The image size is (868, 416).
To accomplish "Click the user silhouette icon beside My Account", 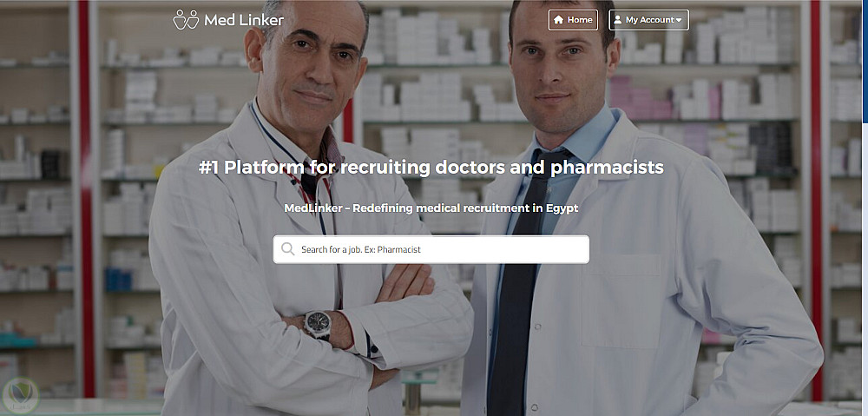I will pos(618,20).
